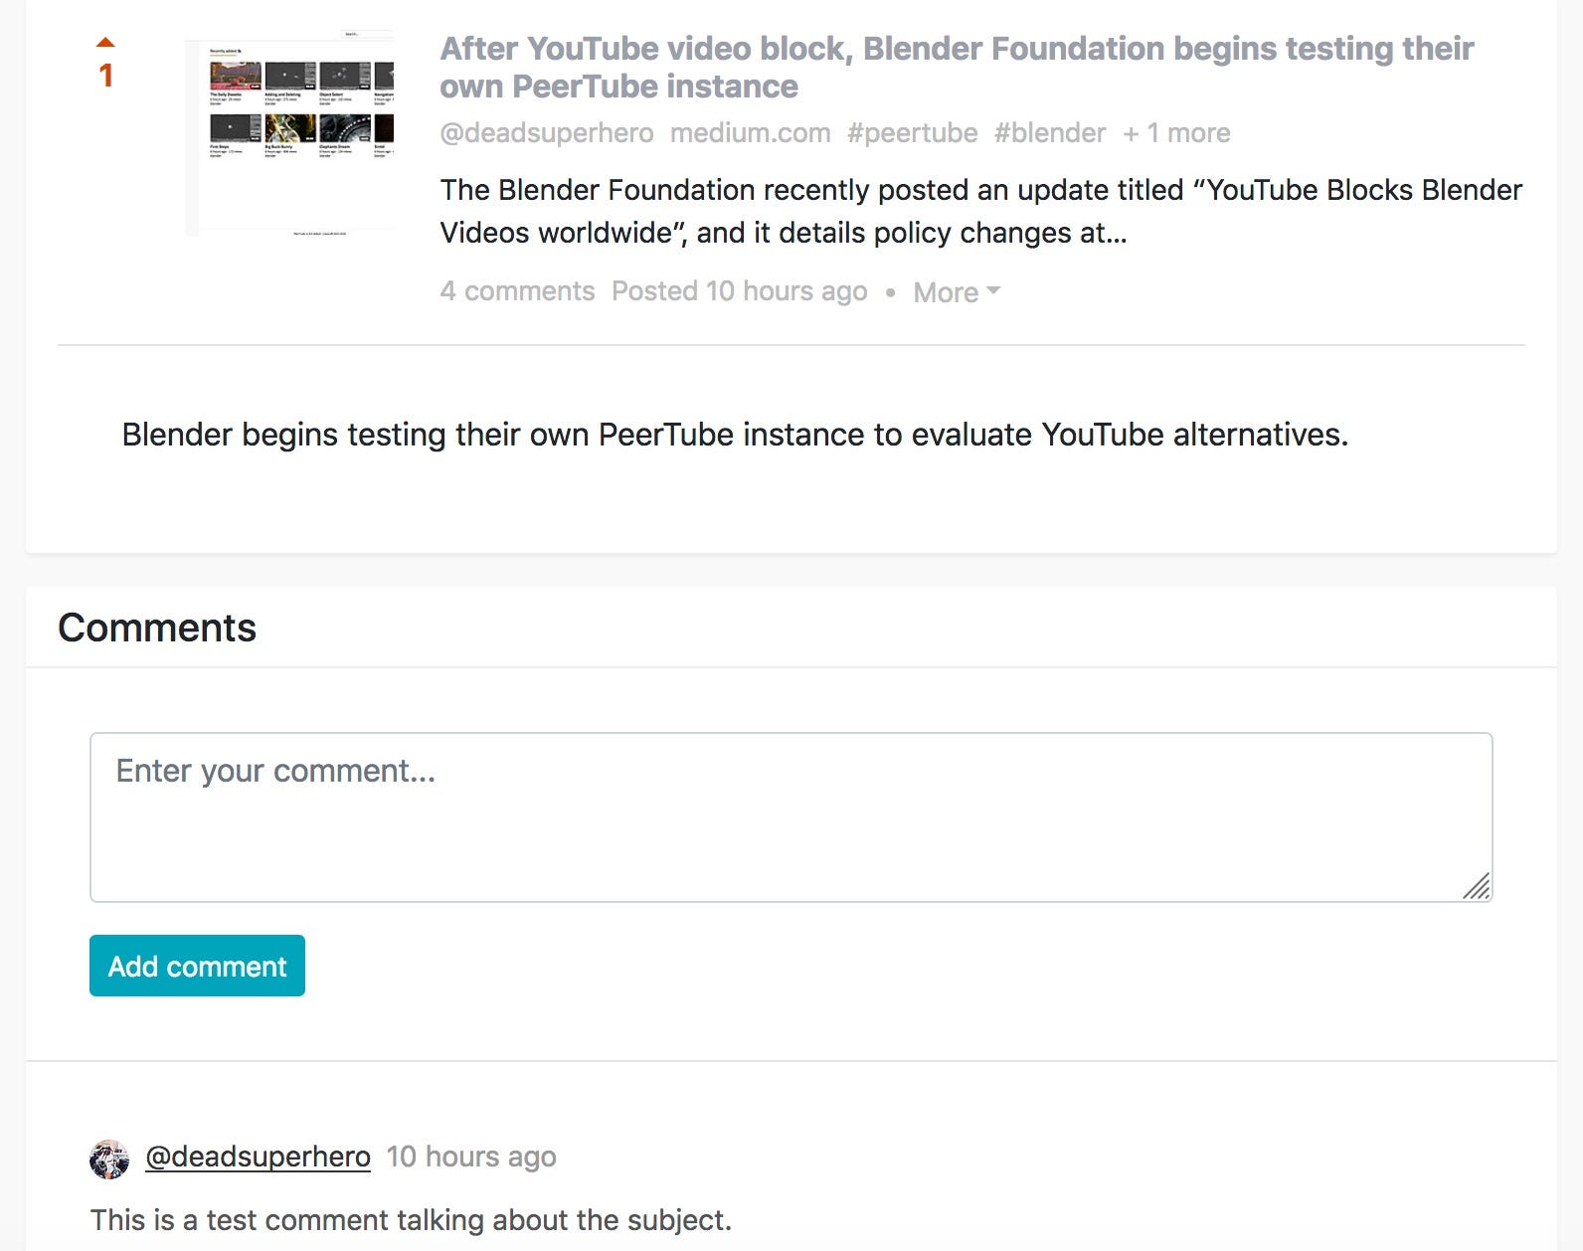Open the post title about Blender Foundation PeerTube
Screen dimensions: 1583x1251
point(957,67)
